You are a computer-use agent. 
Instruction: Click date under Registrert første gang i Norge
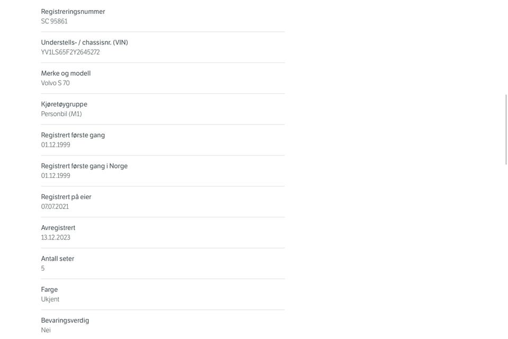pos(56,176)
